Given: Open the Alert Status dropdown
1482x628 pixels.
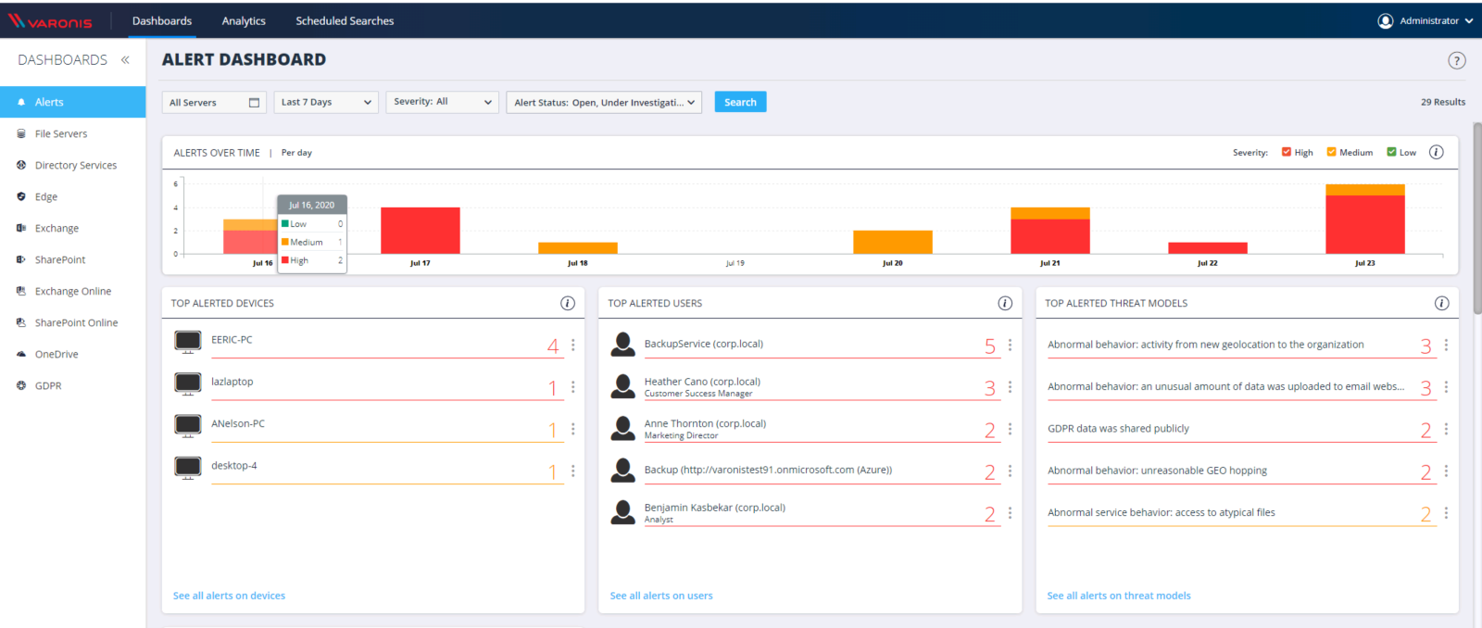Looking at the screenshot, I should (604, 102).
